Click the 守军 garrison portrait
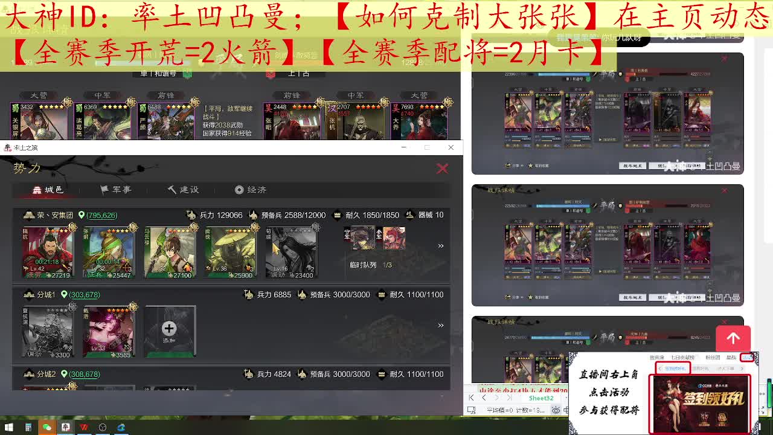 pos(362,238)
